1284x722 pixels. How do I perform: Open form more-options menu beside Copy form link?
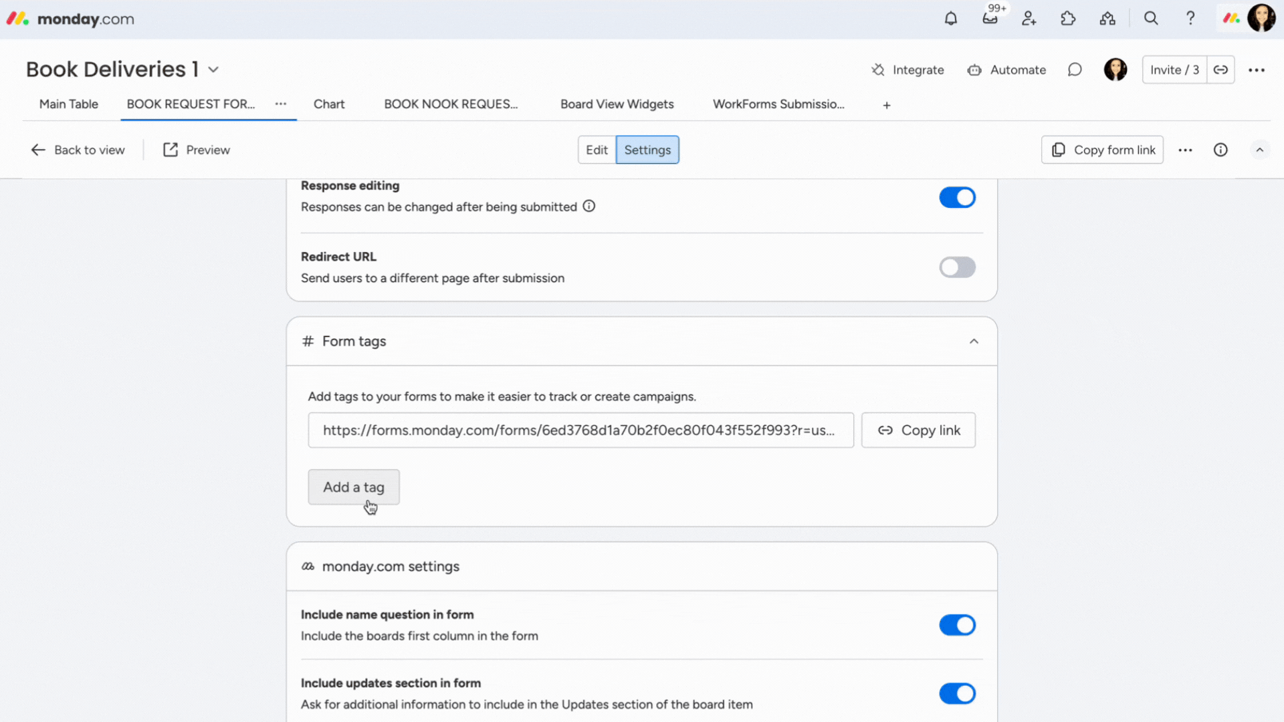coord(1185,150)
